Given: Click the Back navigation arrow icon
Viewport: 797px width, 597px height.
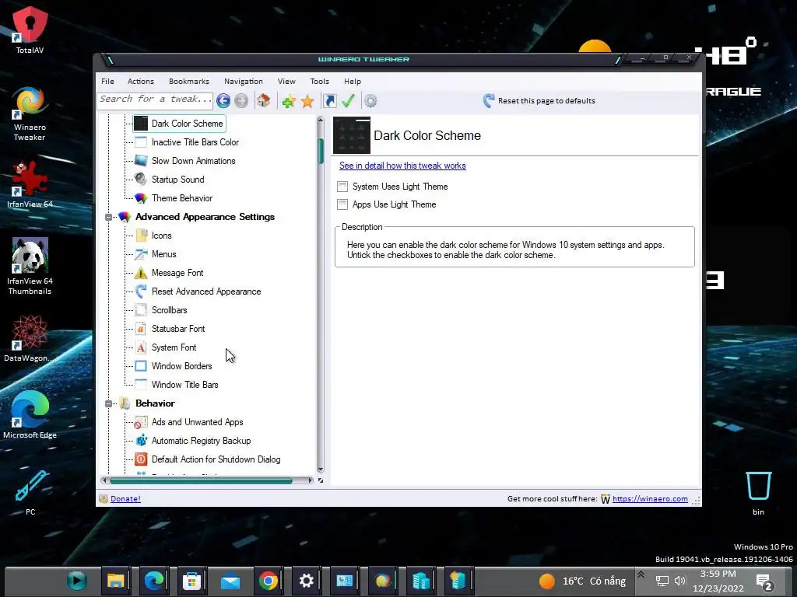Looking at the screenshot, I should (223, 100).
